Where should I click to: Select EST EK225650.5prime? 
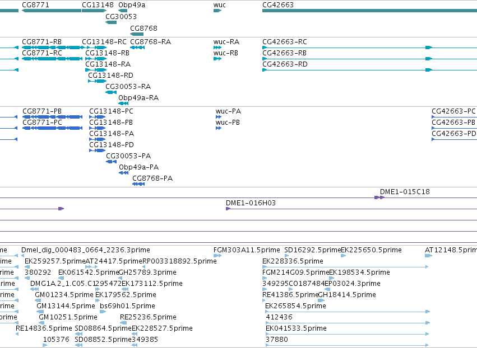click(x=371, y=250)
